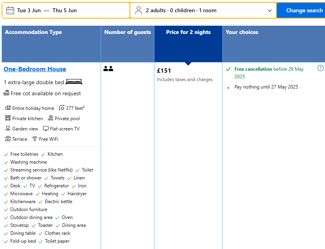Open the free cancellation help question icon
This screenshot has height=249, width=325.
click(321, 68)
